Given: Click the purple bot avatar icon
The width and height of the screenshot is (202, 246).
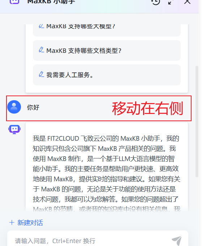Looking at the screenshot, I should point(14,130).
